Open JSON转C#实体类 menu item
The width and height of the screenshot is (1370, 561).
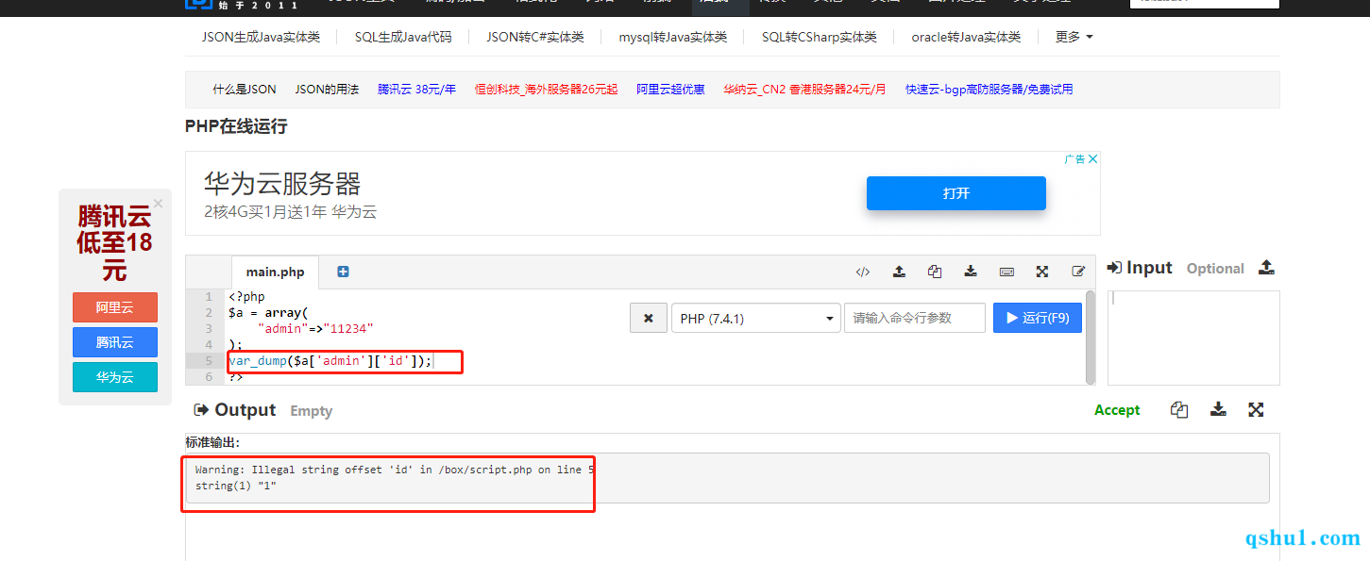point(535,37)
